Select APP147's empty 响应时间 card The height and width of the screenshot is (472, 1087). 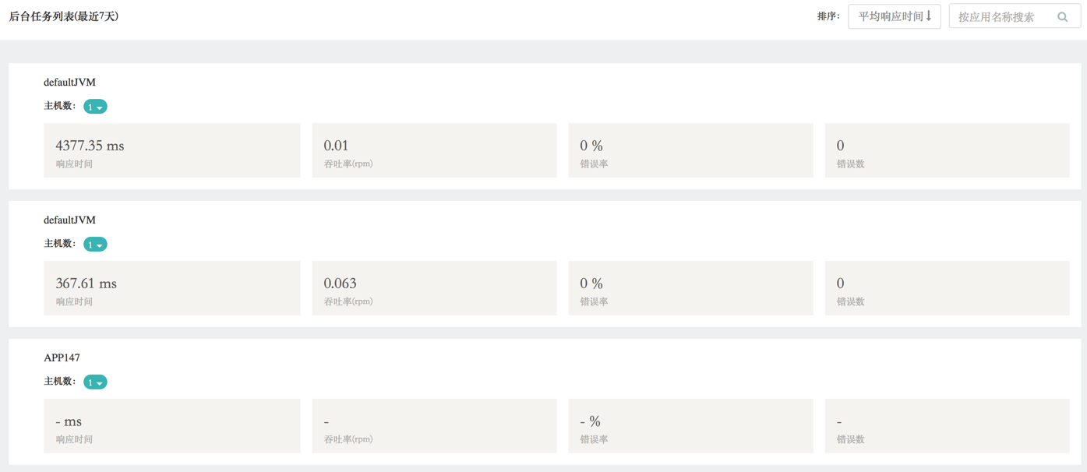pyautogui.click(x=171, y=426)
